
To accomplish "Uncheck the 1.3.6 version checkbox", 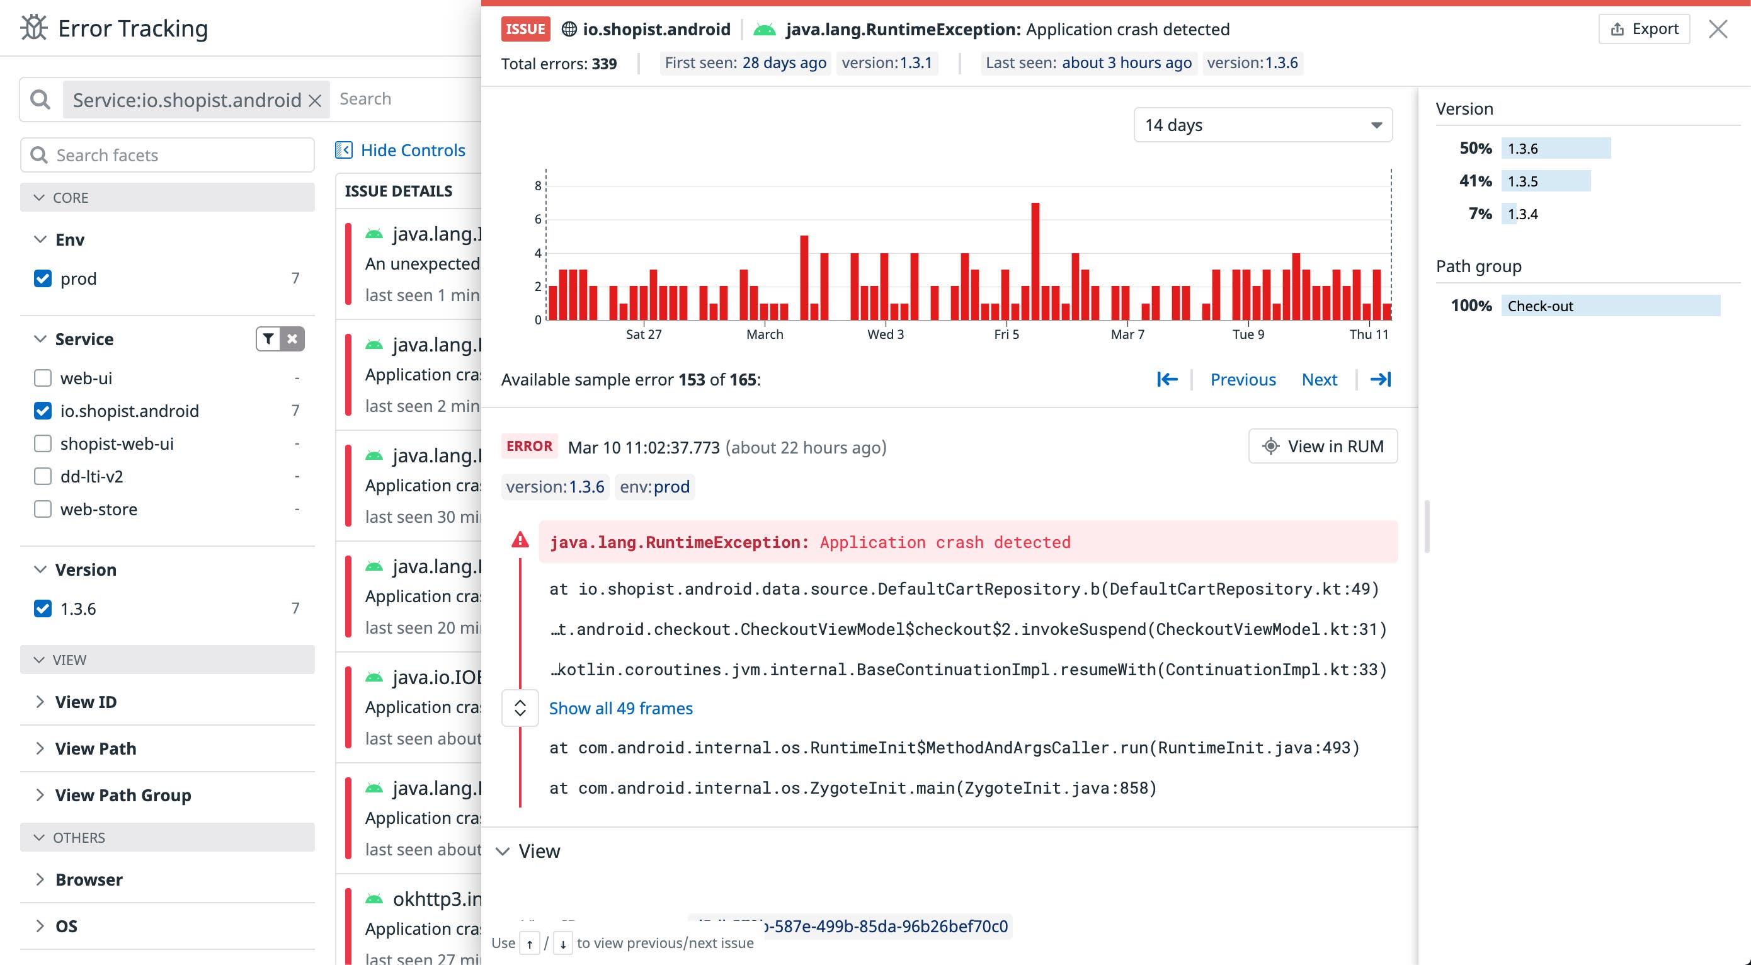I will pos(42,608).
